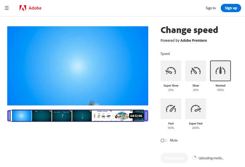The height and width of the screenshot is (167, 245).
Task: Click the Adobe Premiere text
Action: (194, 40)
